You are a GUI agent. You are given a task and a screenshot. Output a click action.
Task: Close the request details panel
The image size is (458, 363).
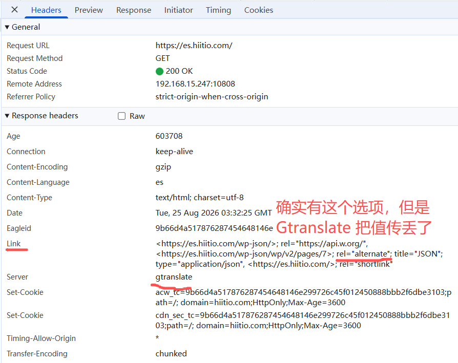tap(14, 10)
